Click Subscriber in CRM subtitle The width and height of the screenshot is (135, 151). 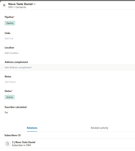(x=22, y=145)
